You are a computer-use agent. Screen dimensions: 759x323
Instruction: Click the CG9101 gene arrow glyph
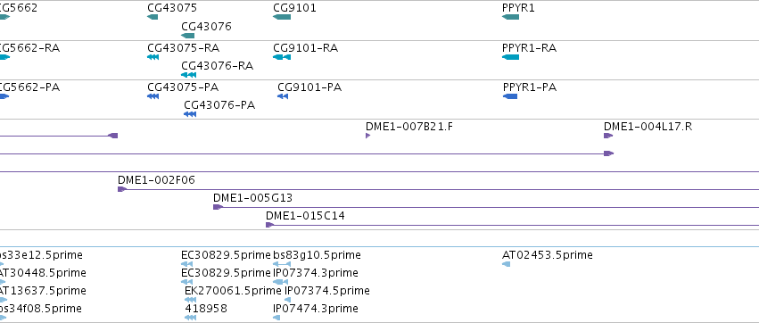click(282, 18)
